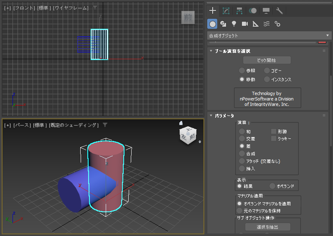Select the Space Warps category icon
The height and width of the screenshot is (236, 333).
(x=267, y=24)
